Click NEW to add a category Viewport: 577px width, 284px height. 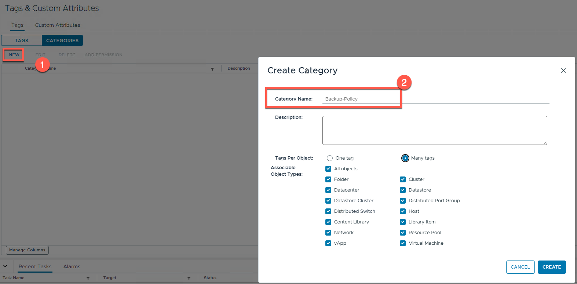(x=14, y=55)
